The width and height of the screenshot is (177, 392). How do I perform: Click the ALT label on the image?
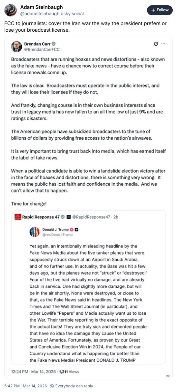click(168, 375)
